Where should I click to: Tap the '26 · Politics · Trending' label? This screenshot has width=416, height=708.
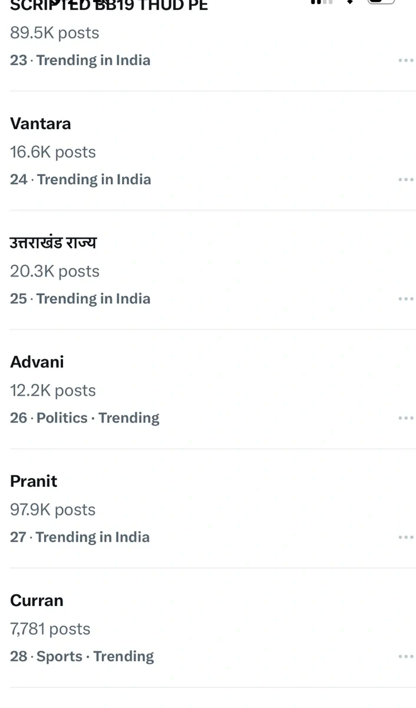coord(85,418)
